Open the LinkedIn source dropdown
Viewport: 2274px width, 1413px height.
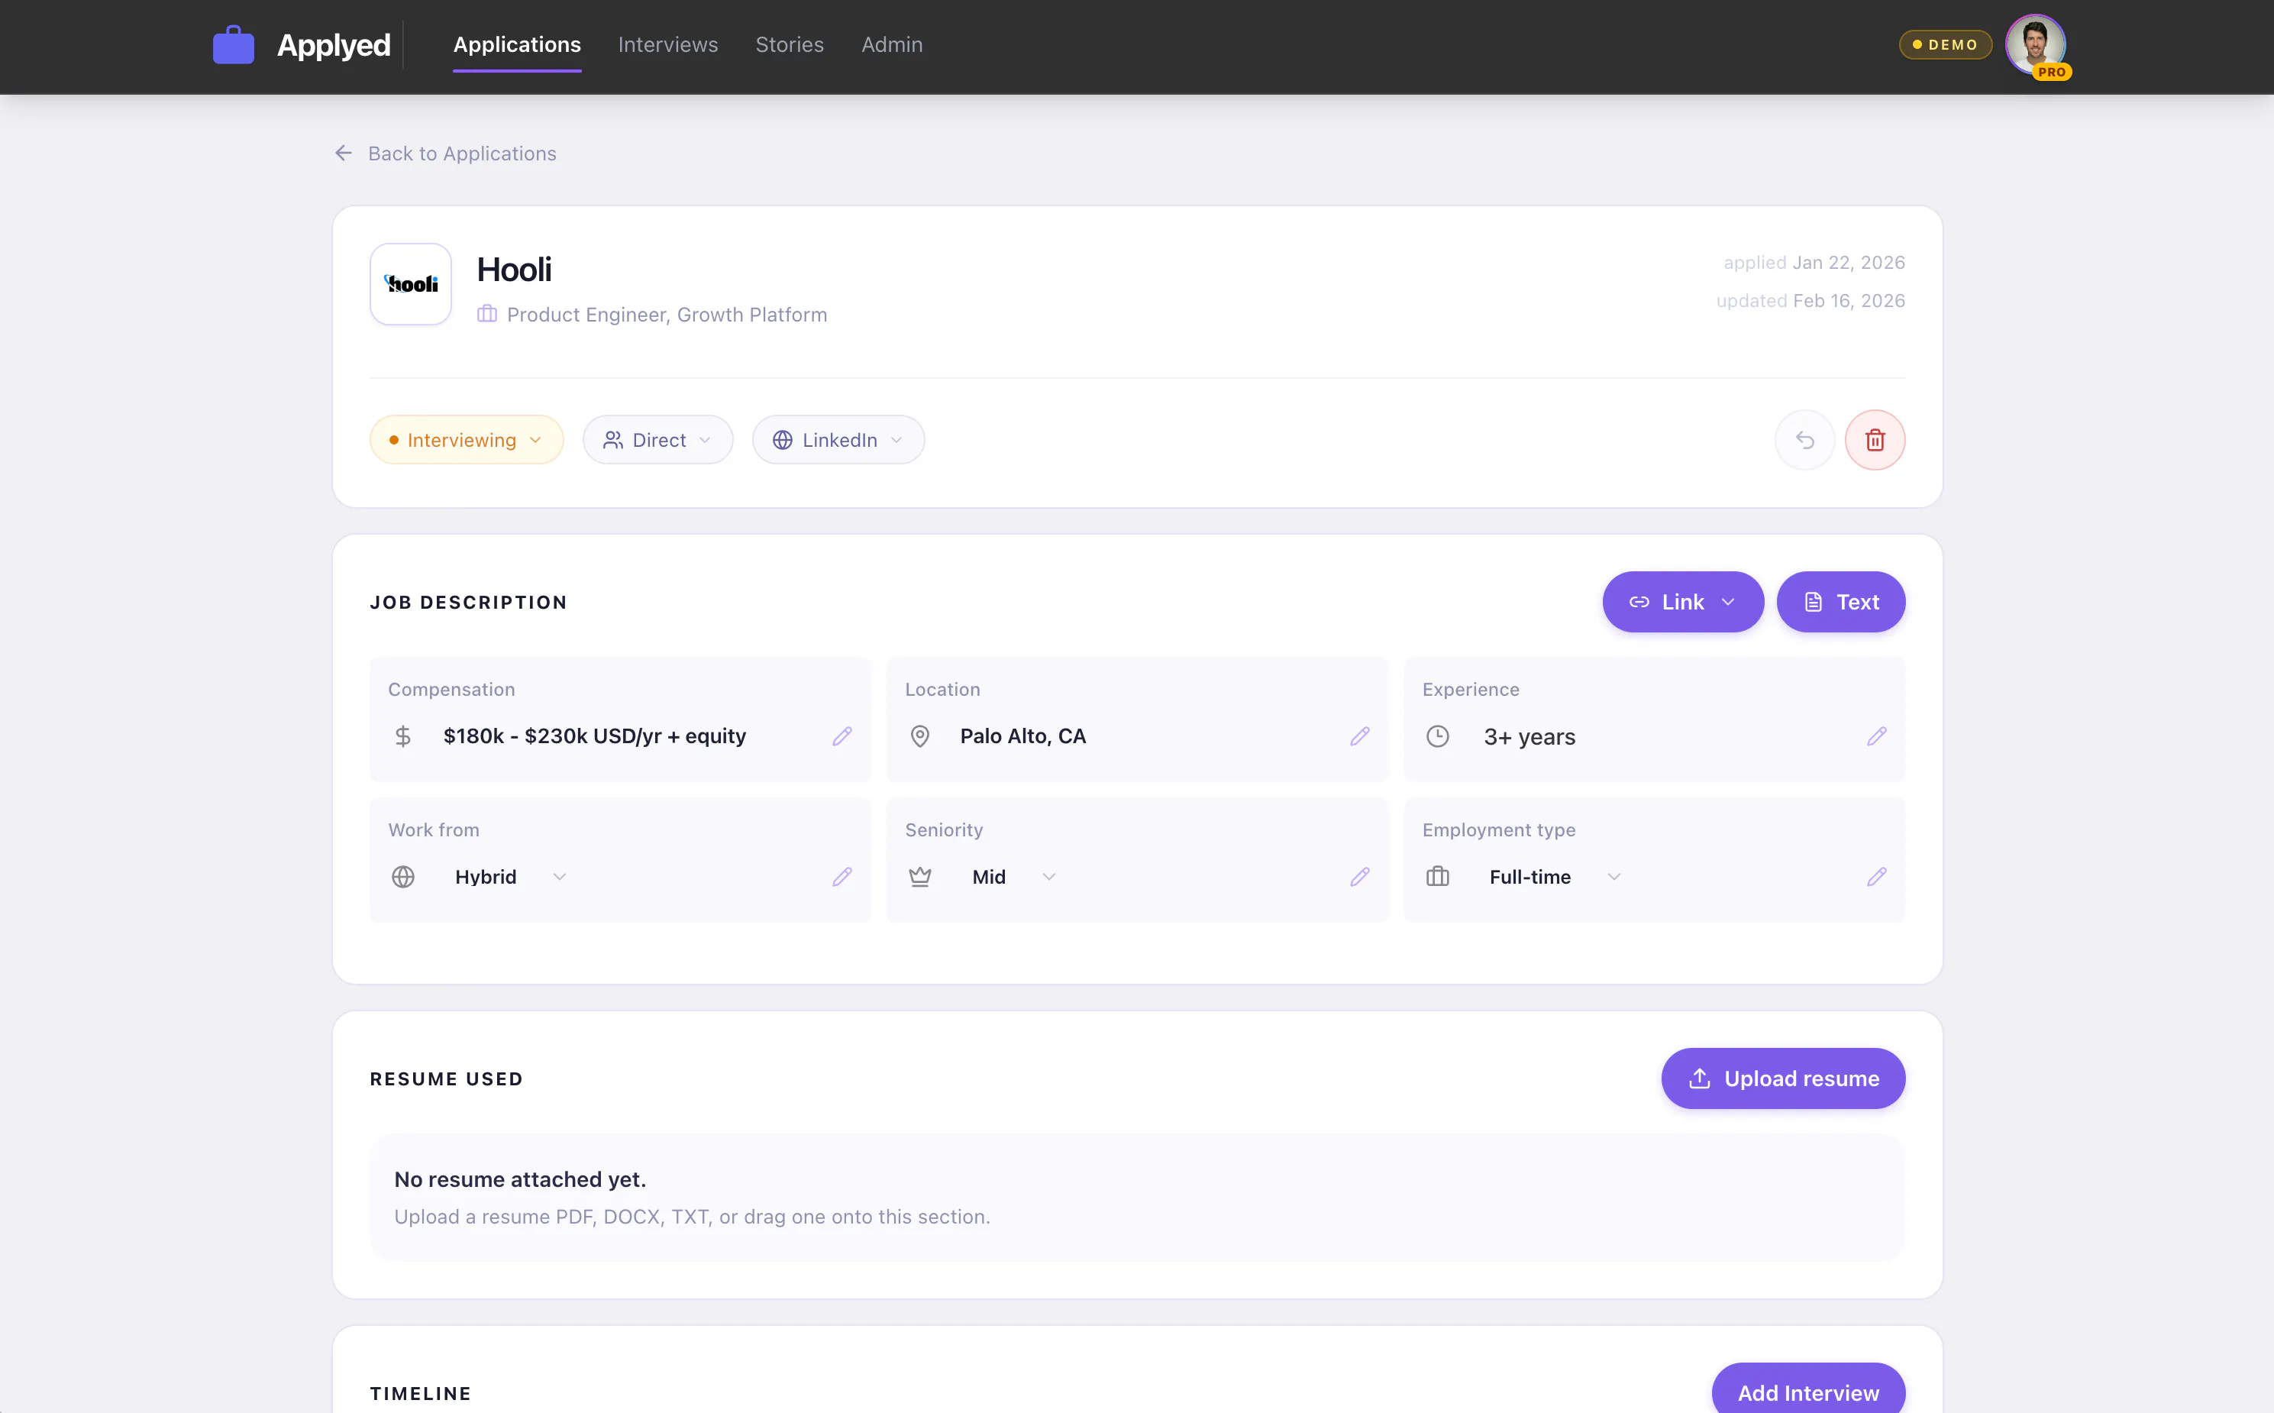pos(838,440)
